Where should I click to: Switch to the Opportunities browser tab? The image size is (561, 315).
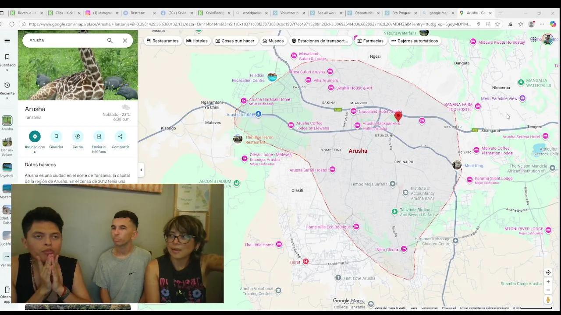tap(363, 13)
